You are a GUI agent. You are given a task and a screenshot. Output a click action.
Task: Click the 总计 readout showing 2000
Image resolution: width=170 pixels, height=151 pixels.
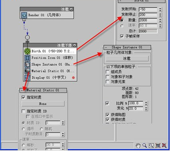148,31
